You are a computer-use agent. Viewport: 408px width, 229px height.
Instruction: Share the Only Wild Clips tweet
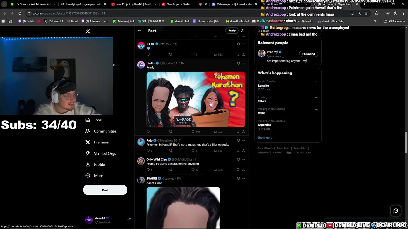point(244,170)
